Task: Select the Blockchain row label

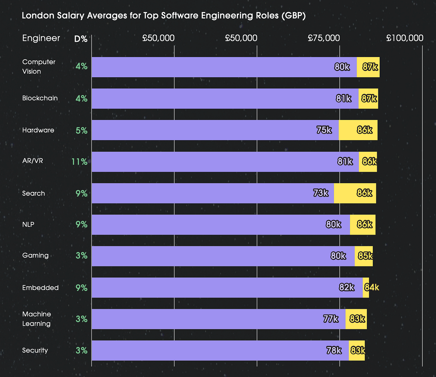Action: coord(40,98)
